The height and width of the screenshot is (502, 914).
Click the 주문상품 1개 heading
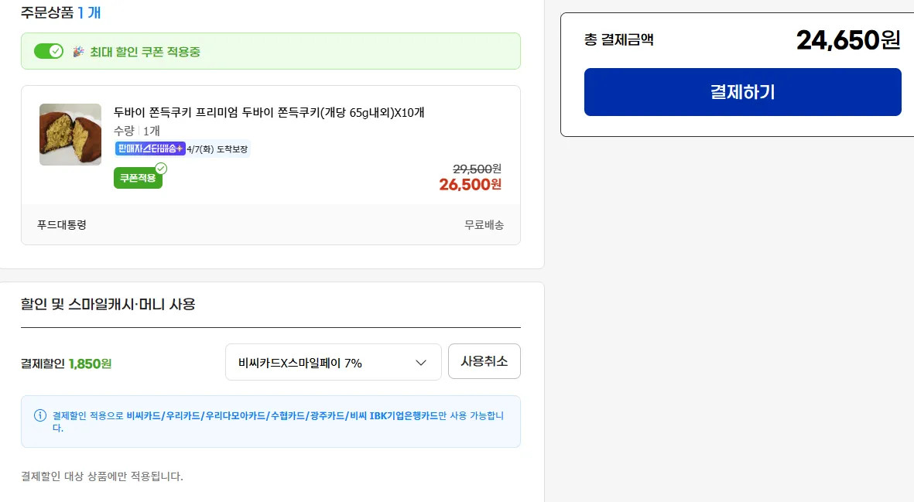[60, 12]
